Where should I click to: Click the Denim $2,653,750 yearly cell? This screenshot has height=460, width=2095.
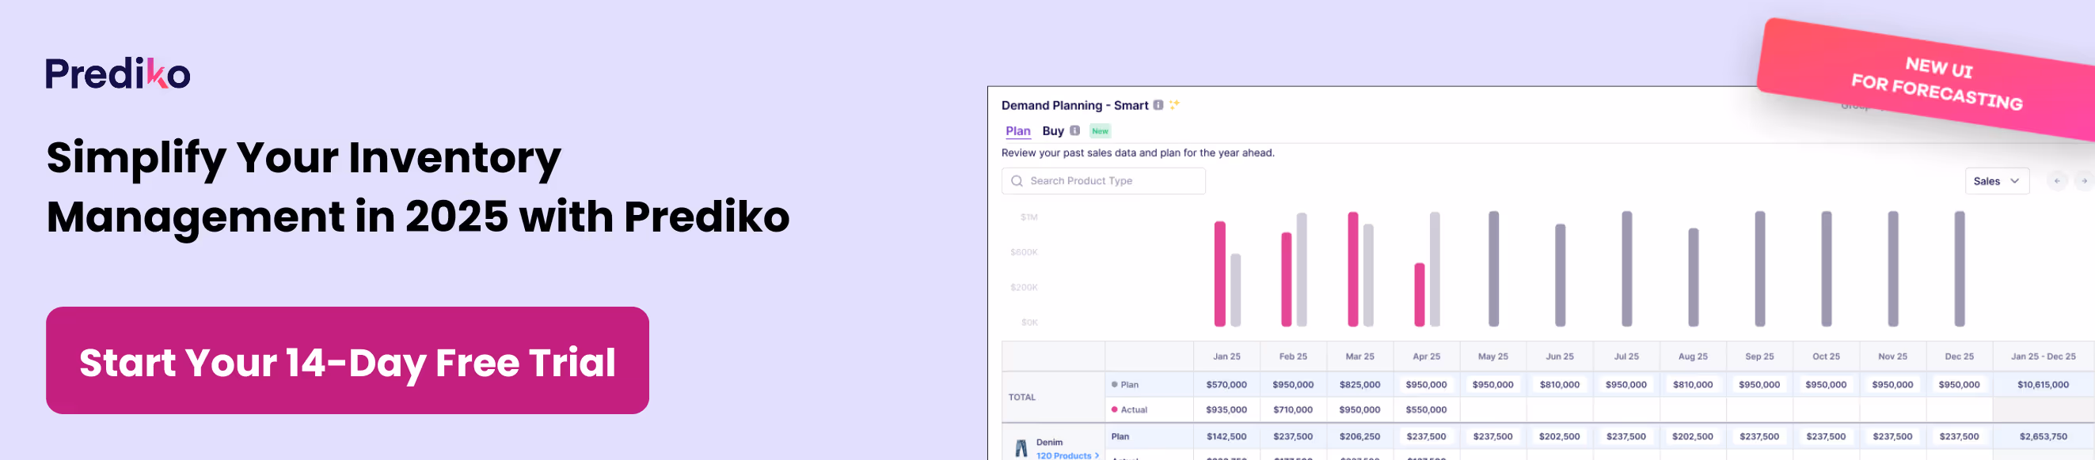pos(2043,436)
